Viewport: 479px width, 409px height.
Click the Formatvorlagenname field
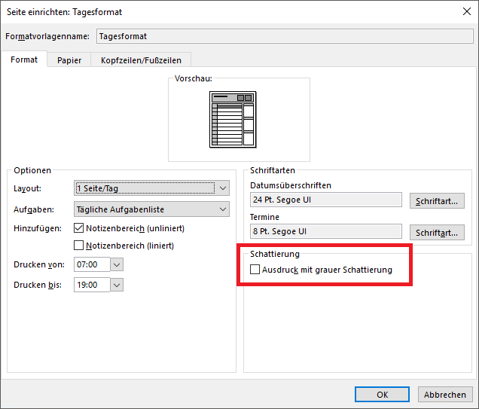click(285, 36)
